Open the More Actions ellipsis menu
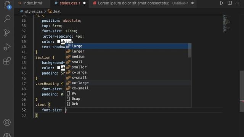This screenshot has width=244, height=137. pyautogui.click(x=237, y=3)
